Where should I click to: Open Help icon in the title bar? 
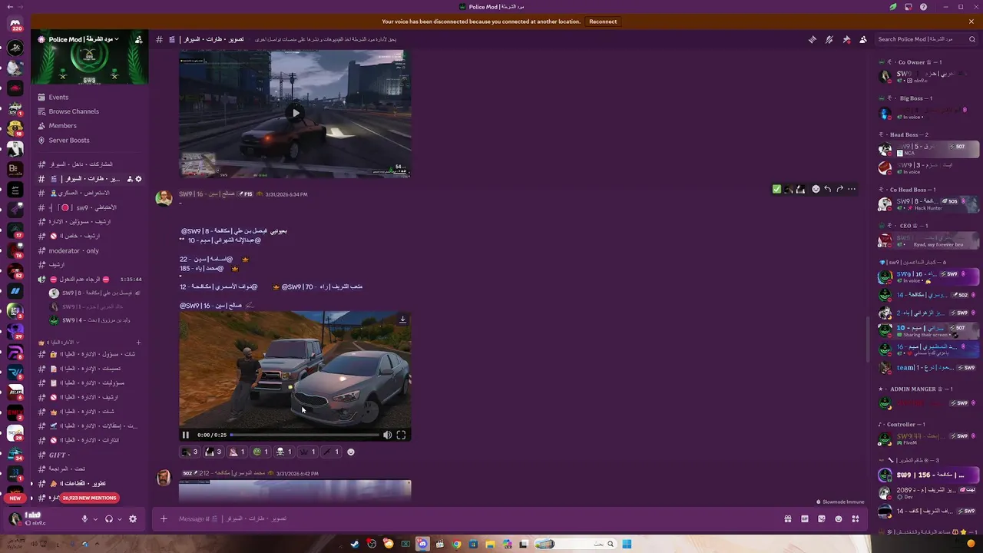pos(924,7)
